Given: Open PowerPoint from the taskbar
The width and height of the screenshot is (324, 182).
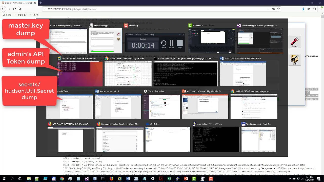Looking at the screenshot, I should pos(186,178).
